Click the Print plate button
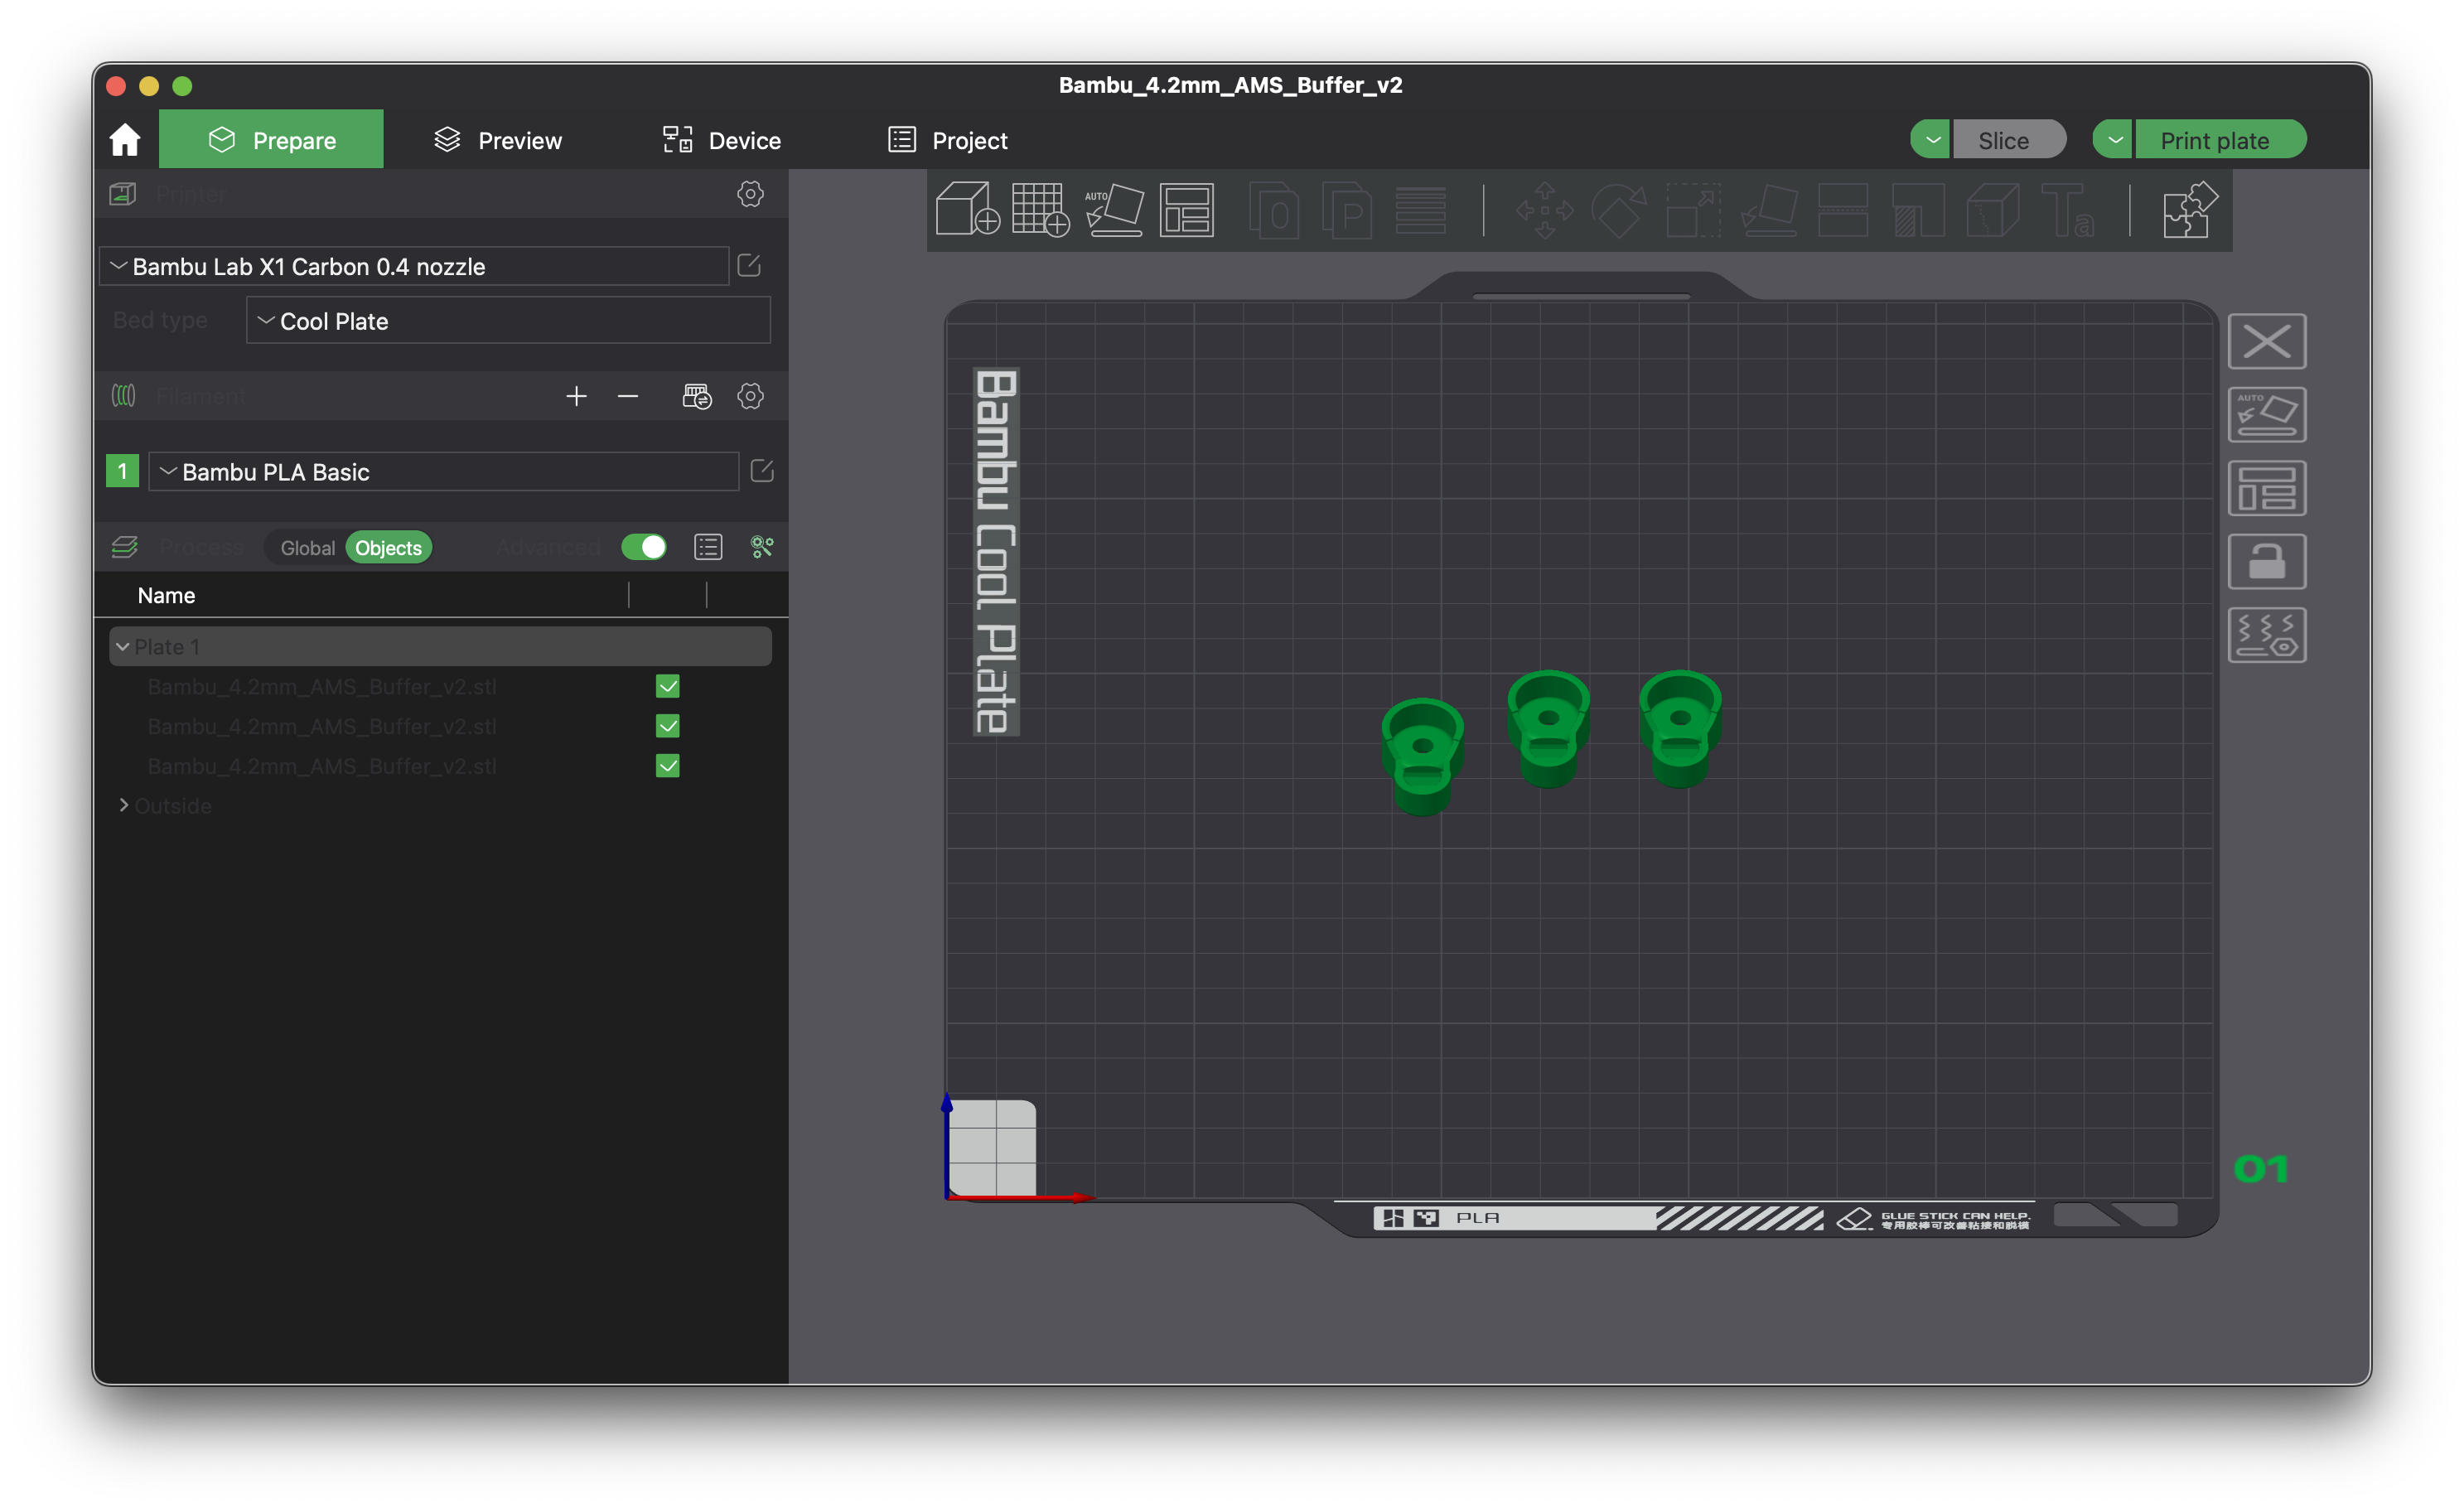This screenshot has height=1508, width=2464. pyautogui.click(x=2220, y=140)
